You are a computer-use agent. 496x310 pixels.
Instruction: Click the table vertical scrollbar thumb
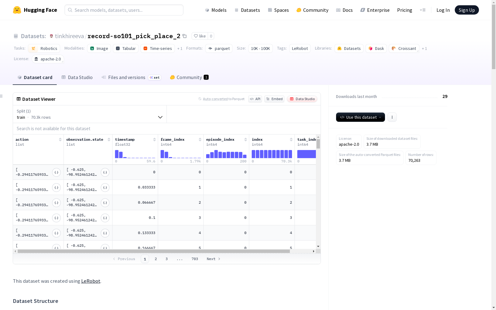point(318,144)
